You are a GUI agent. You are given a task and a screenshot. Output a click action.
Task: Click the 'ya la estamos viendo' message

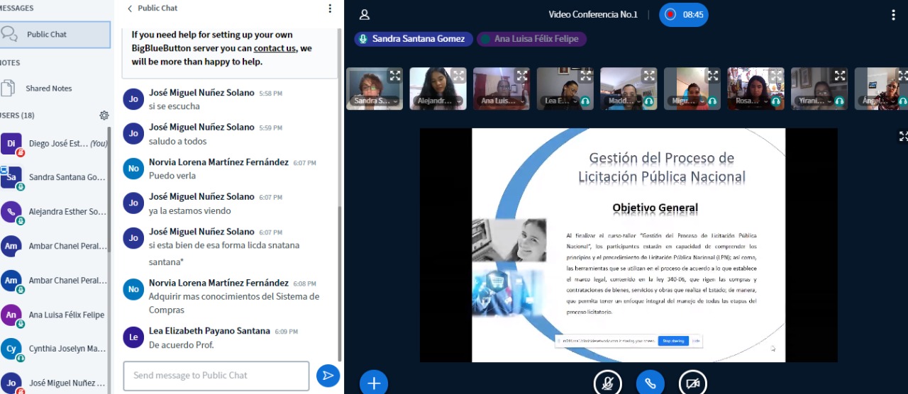click(189, 210)
